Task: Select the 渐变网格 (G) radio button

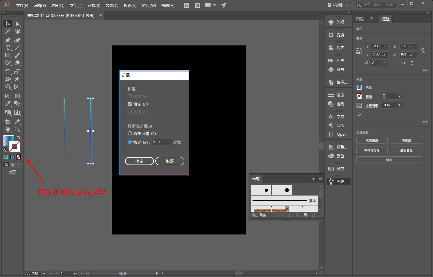Action: click(x=130, y=133)
